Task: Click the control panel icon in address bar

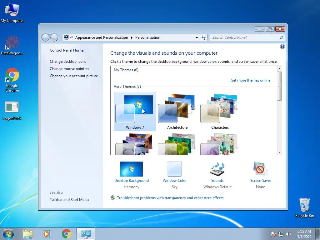Action: point(66,37)
